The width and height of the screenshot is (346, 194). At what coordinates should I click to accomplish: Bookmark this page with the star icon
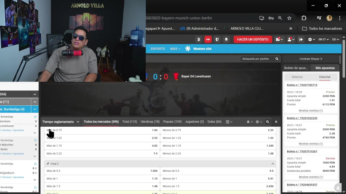pos(289,18)
